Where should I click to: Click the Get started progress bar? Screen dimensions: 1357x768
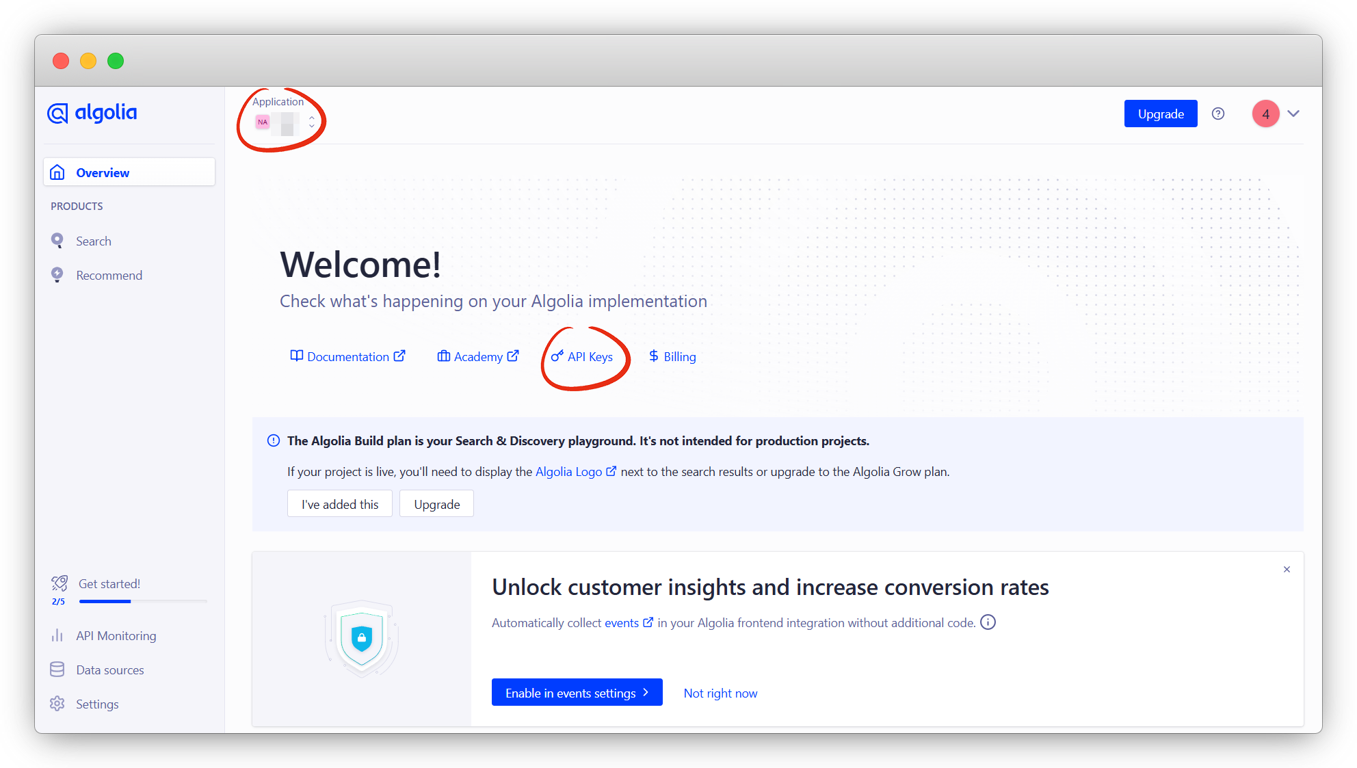tap(143, 601)
